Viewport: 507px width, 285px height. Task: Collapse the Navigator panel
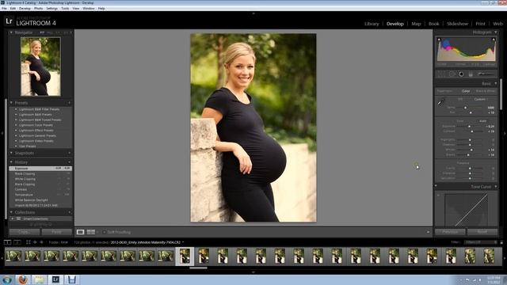tap(11, 32)
